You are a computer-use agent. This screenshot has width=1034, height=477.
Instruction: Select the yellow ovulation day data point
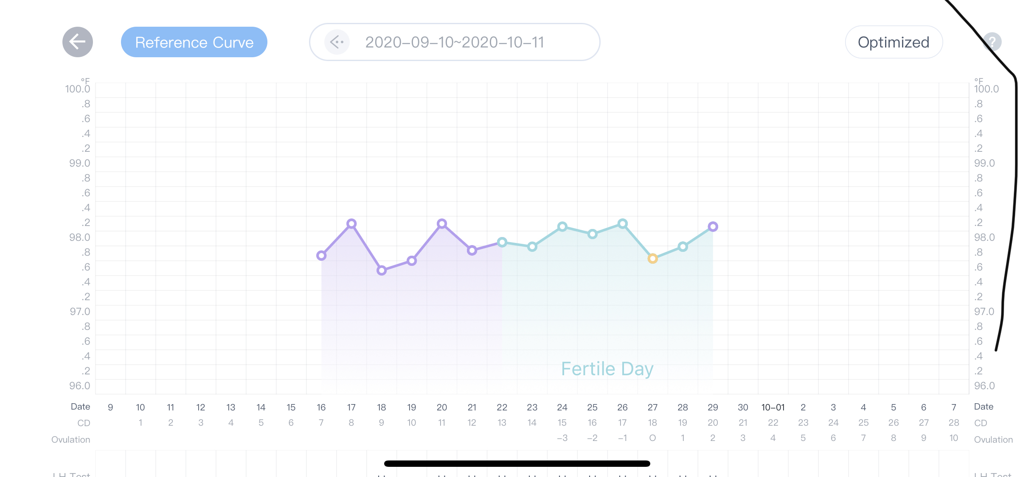pos(652,259)
